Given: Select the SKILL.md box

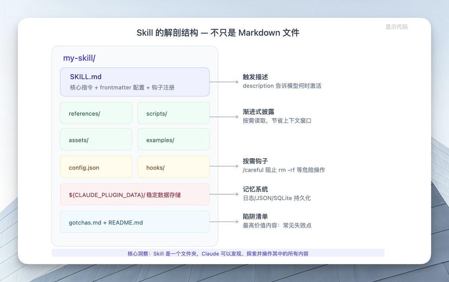Looking at the screenshot, I should (x=135, y=82).
